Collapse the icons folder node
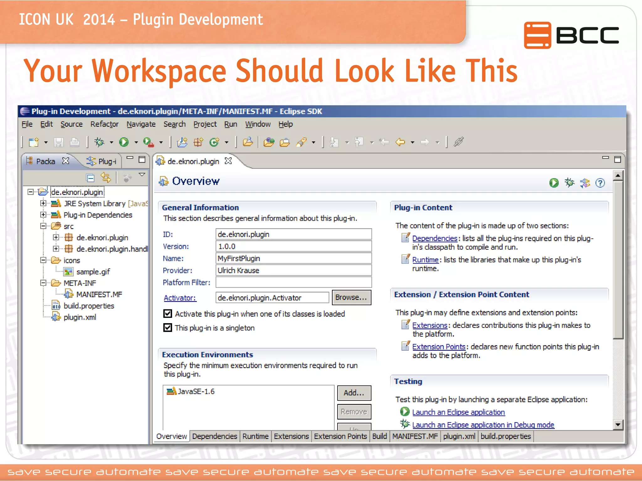 coord(43,260)
